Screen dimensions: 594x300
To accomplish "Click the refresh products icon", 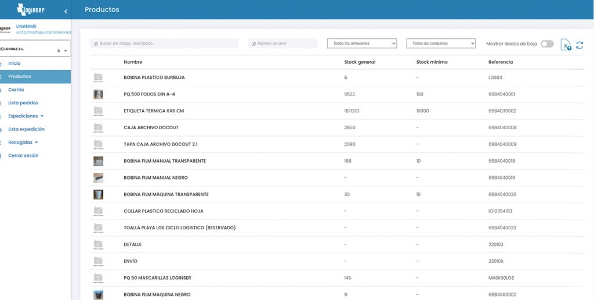I will (x=579, y=45).
